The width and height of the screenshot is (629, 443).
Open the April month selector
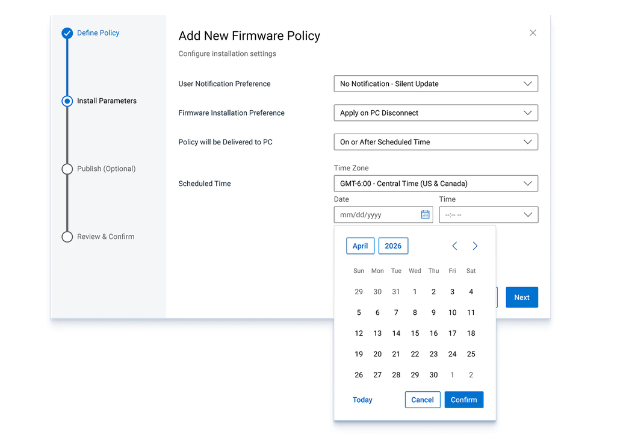coord(360,246)
